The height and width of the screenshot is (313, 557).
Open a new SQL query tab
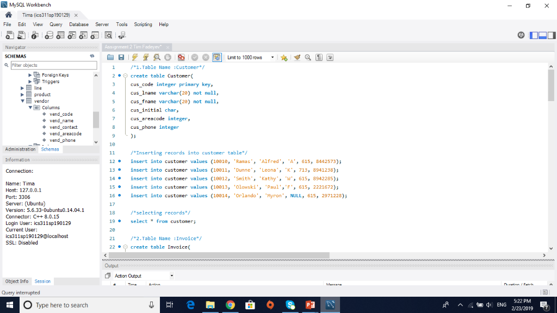click(x=9, y=34)
